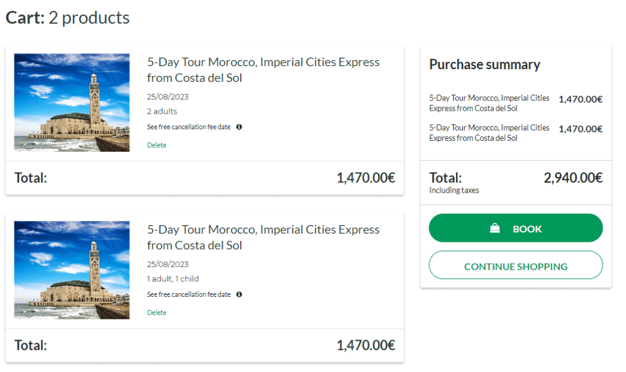626x372 pixels.
Task: Click the 25/08/2023 date of the 2 adults tour
Action: pyautogui.click(x=168, y=97)
